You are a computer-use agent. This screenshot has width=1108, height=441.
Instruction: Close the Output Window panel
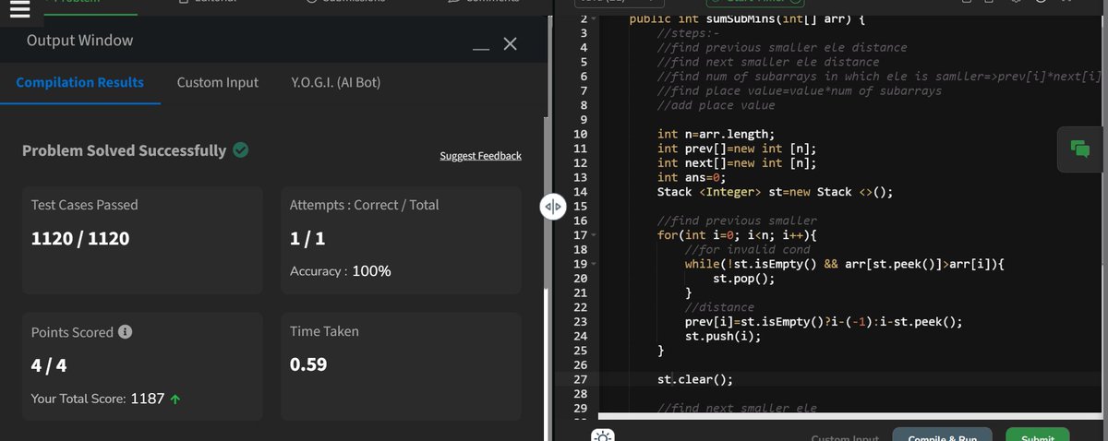pyautogui.click(x=511, y=44)
